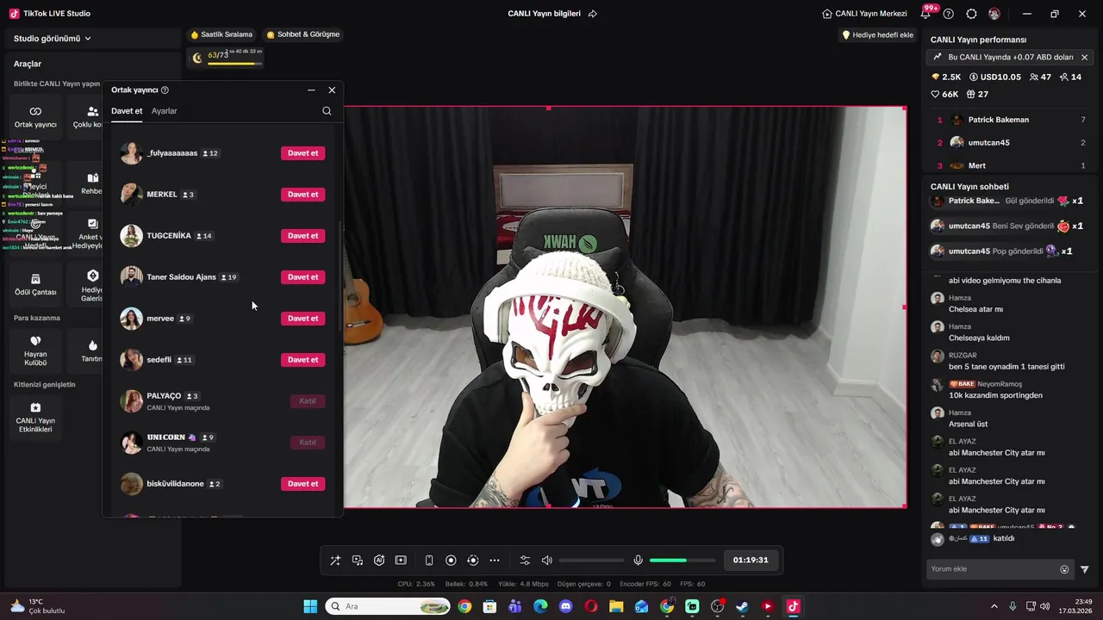Open Opera from the taskbar
1103x620 pixels.
[591, 606]
